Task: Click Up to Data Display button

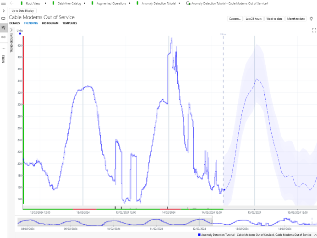Action: point(22,11)
